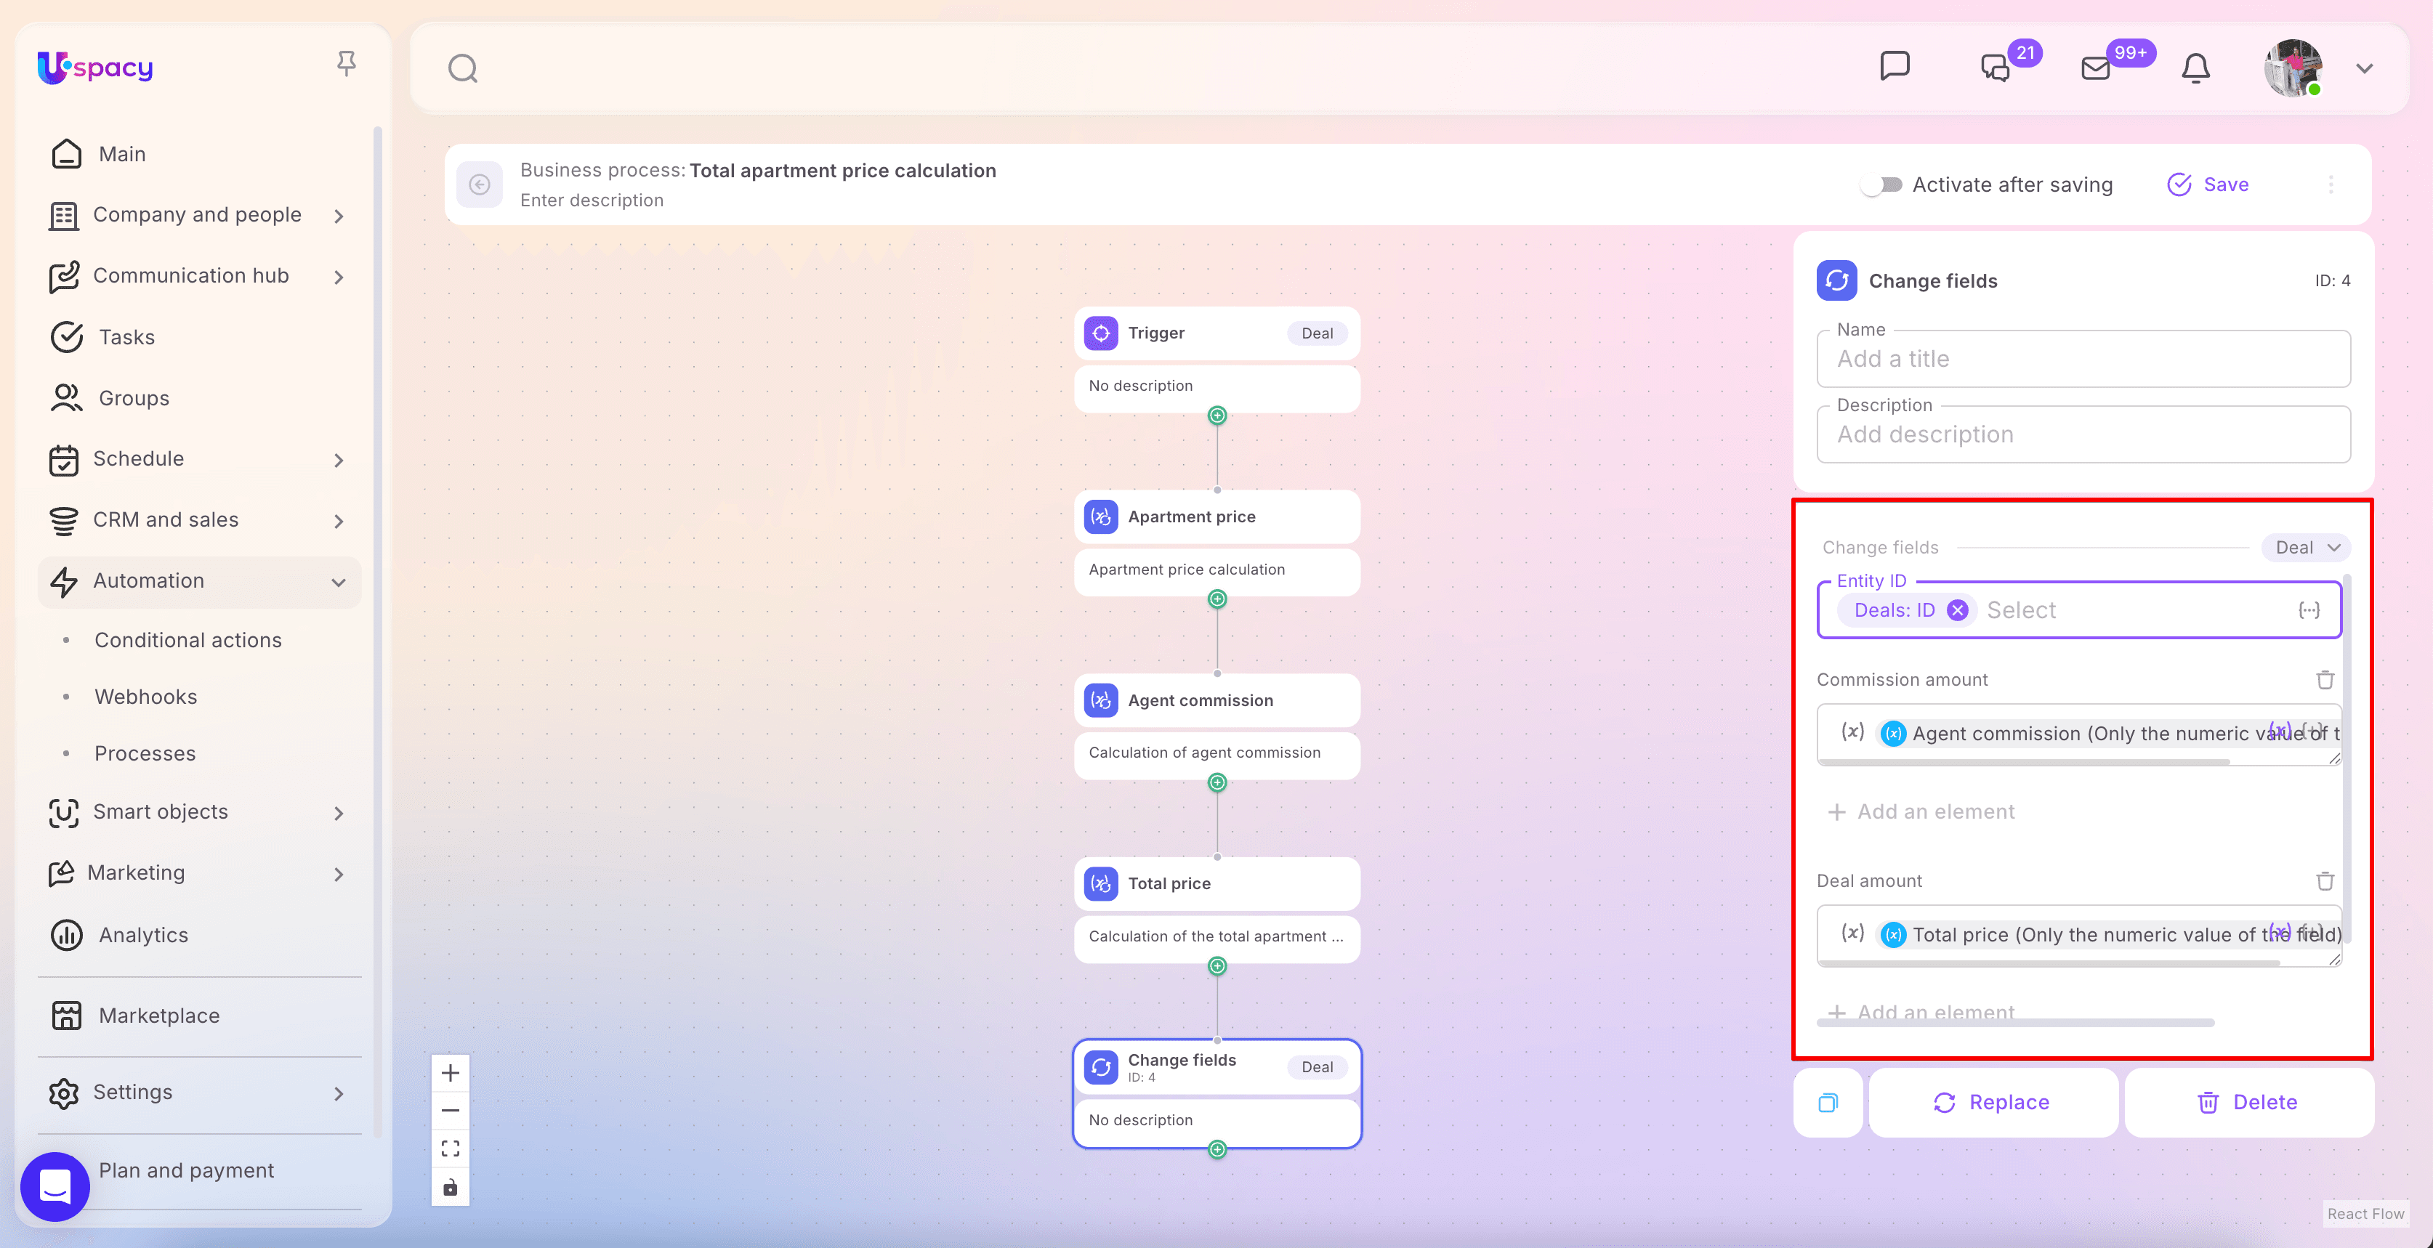The width and height of the screenshot is (2433, 1248).
Task: Remove the Deals: ID chip
Action: click(x=1958, y=611)
